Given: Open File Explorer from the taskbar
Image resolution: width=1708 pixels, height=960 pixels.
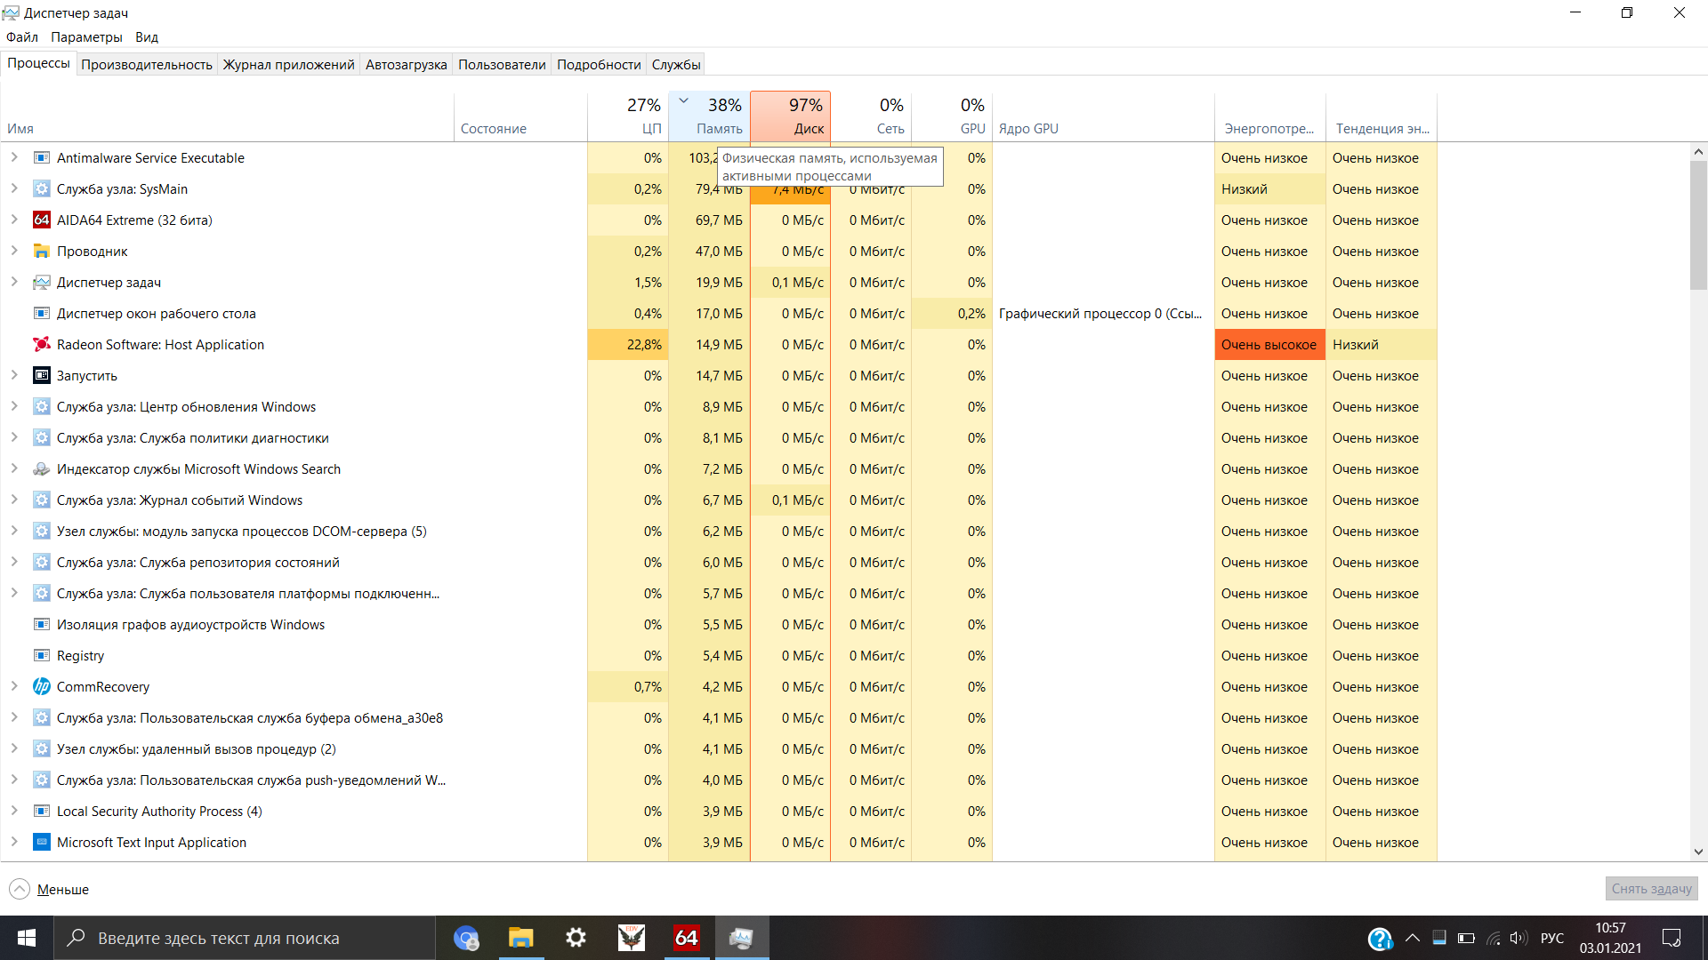Looking at the screenshot, I should click(x=520, y=938).
